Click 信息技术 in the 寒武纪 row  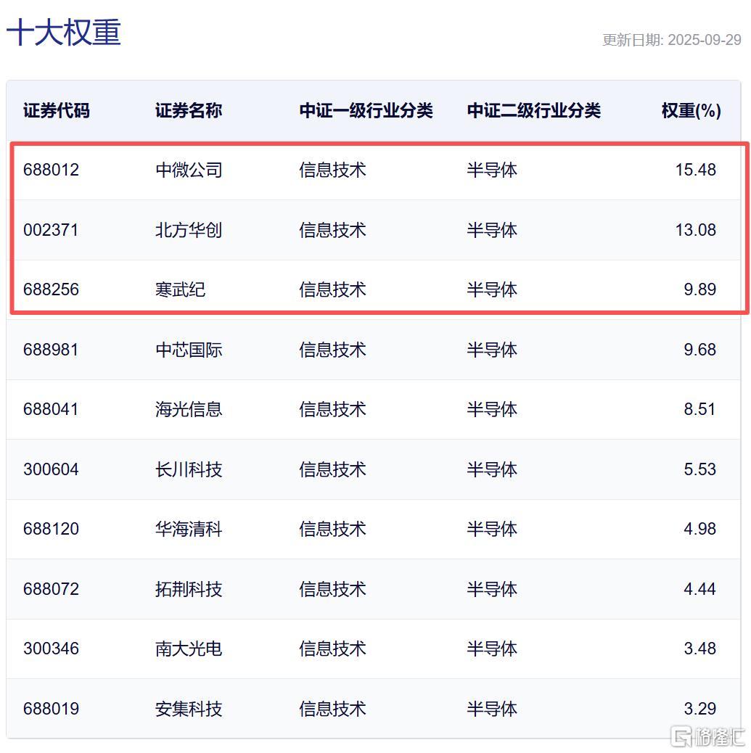332,289
